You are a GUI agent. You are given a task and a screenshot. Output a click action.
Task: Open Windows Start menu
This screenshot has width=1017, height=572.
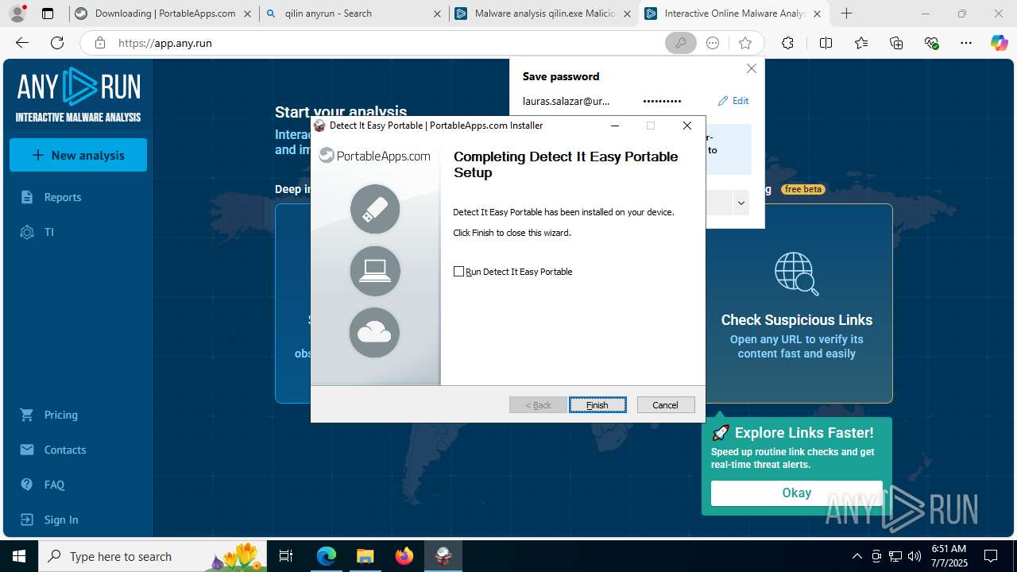pyautogui.click(x=19, y=556)
